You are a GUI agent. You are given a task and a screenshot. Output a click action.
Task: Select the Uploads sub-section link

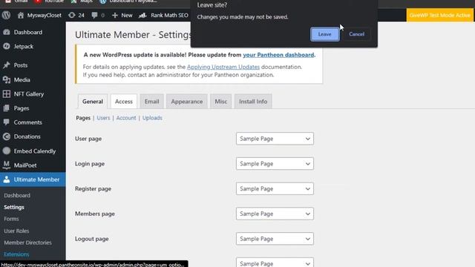(x=152, y=118)
